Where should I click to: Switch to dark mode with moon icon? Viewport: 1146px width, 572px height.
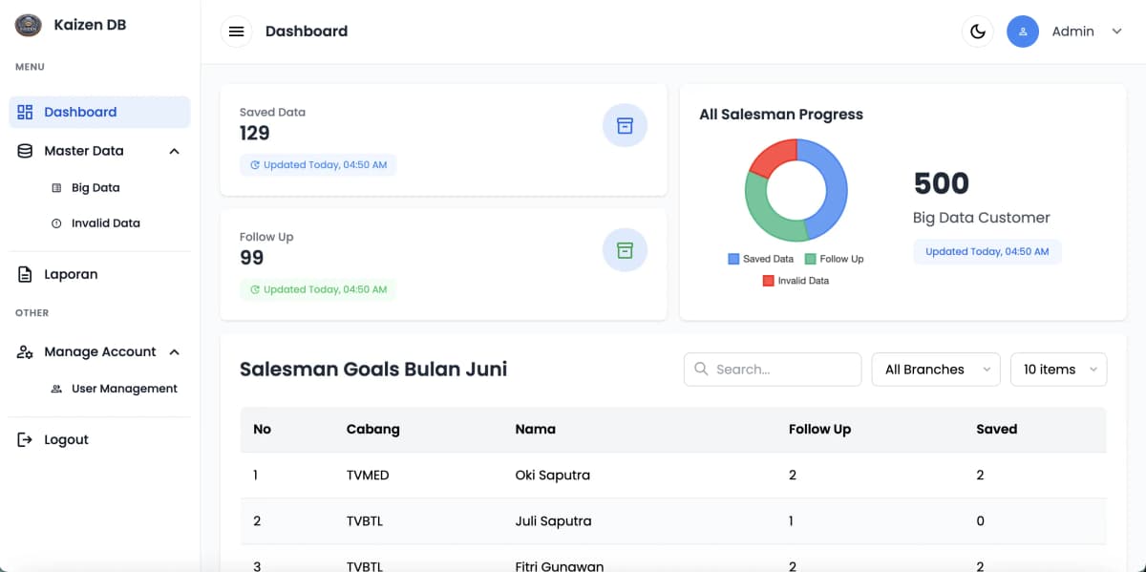click(x=977, y=32)
